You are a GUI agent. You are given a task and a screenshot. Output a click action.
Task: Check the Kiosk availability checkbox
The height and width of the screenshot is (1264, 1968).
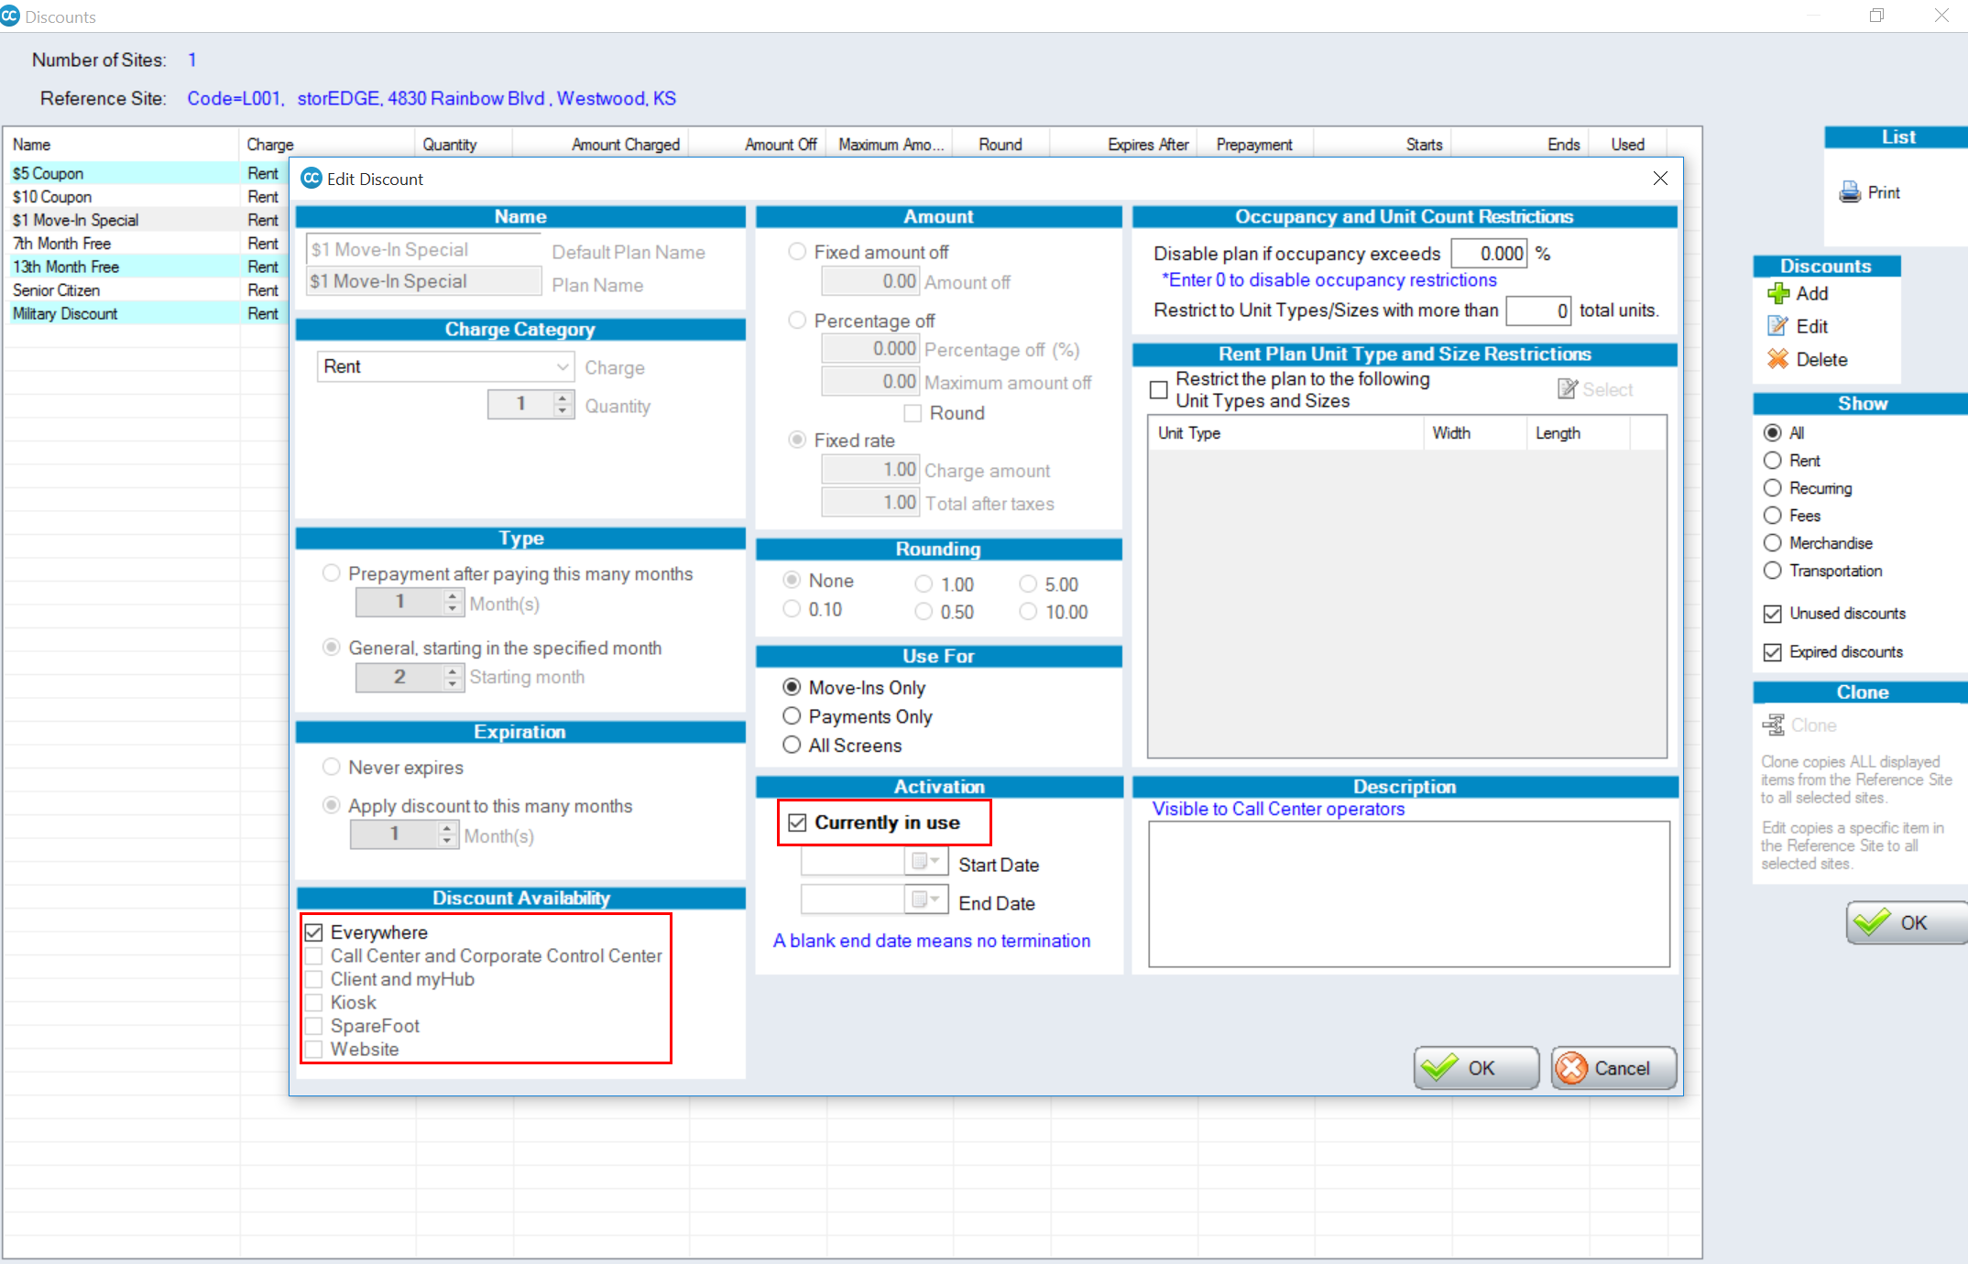(x=314, y=1003)
